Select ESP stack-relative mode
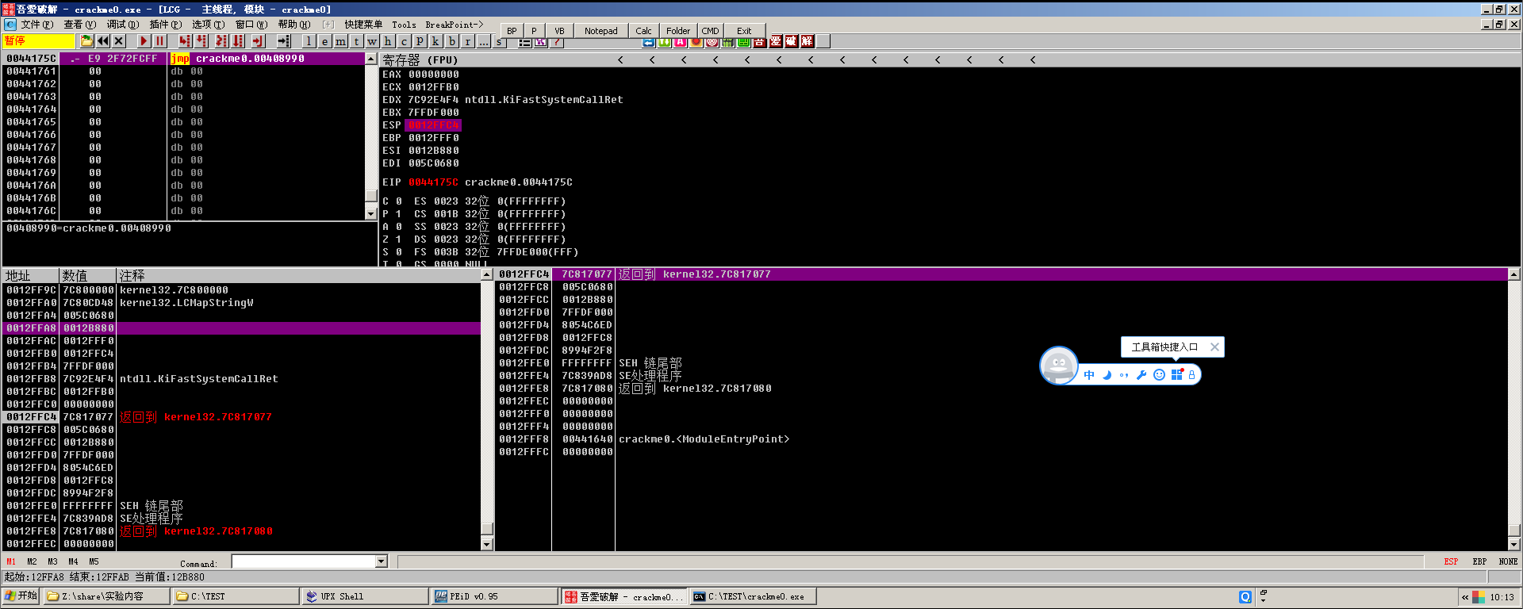Image resolution: width=1523 pixels, height=609 pixels. click(1451, 561)
